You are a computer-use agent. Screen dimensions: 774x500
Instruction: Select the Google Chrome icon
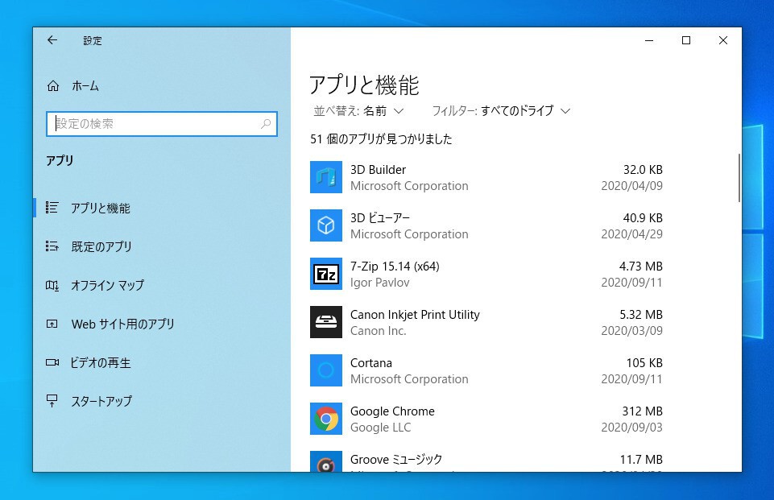pos(325,419)
